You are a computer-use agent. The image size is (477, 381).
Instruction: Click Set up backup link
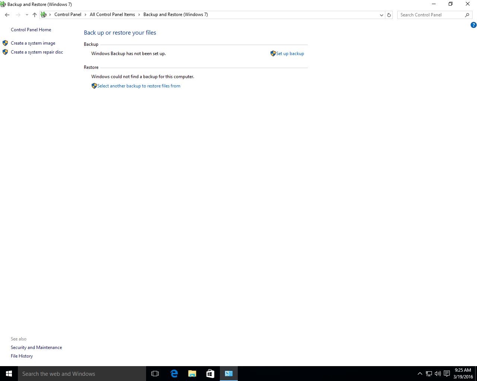pyautogui.click(x=290, y=54)
